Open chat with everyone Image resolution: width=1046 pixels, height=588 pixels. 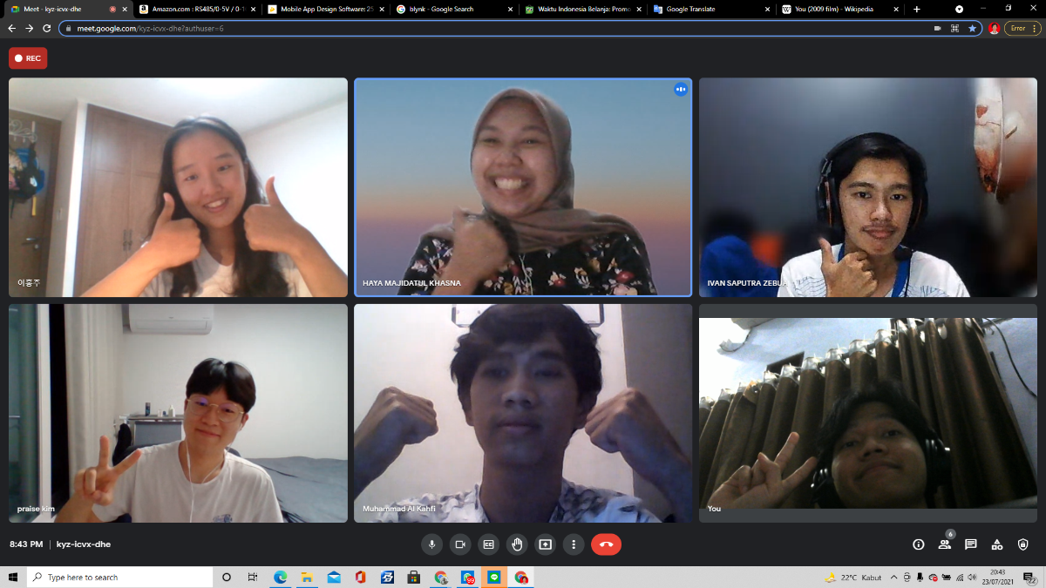pos(971,544)
